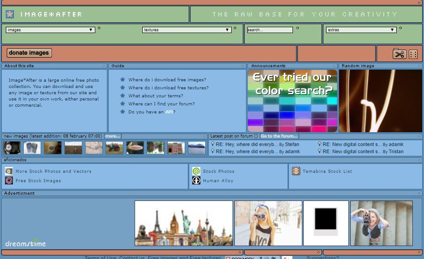The width and height of the screenshot is (424, 259).
Task: Expand the extras dropdown
Action: [x=361, y=30]
